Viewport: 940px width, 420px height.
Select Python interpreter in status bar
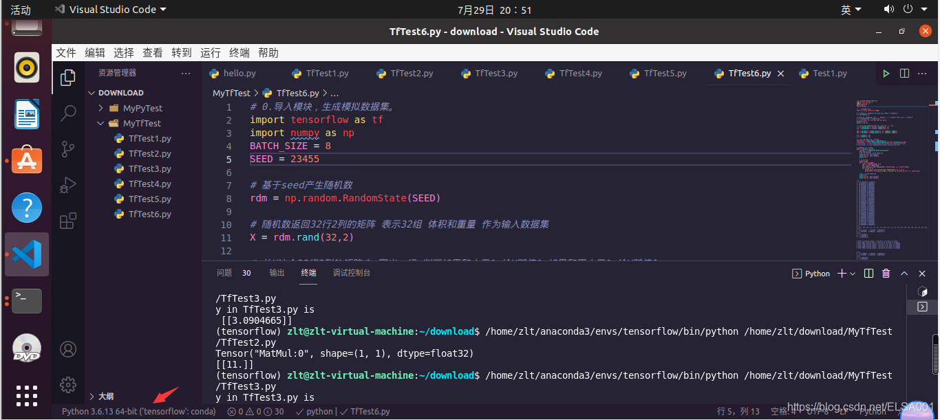point(139,412)
